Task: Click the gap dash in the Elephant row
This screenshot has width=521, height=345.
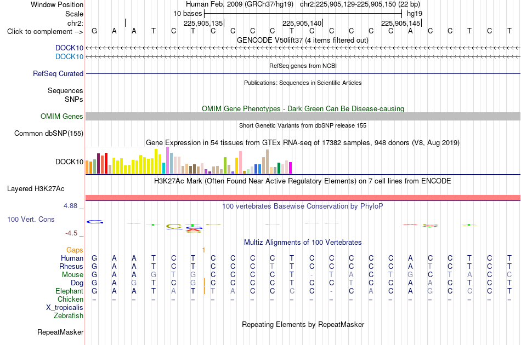Action: [x=331, y=291]
